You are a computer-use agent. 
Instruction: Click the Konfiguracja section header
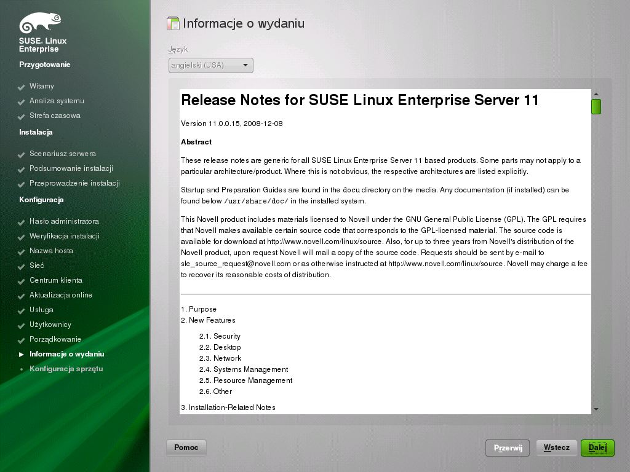pos(41,200)
